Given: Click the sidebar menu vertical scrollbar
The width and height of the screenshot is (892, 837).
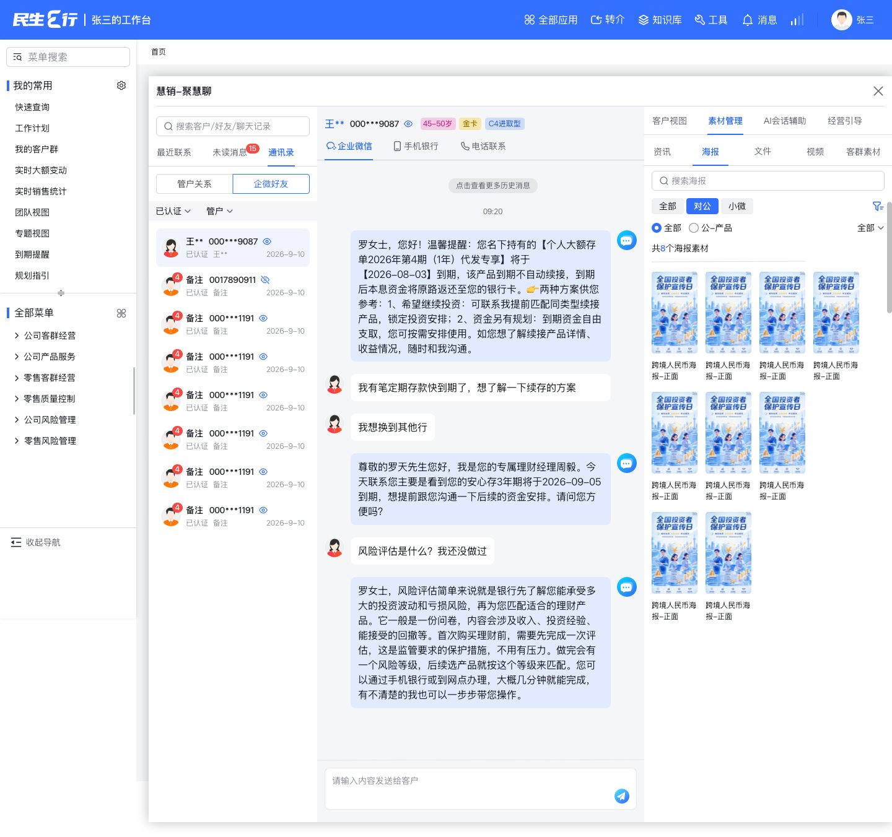Looking at the screenshot, I should (134, 391).
